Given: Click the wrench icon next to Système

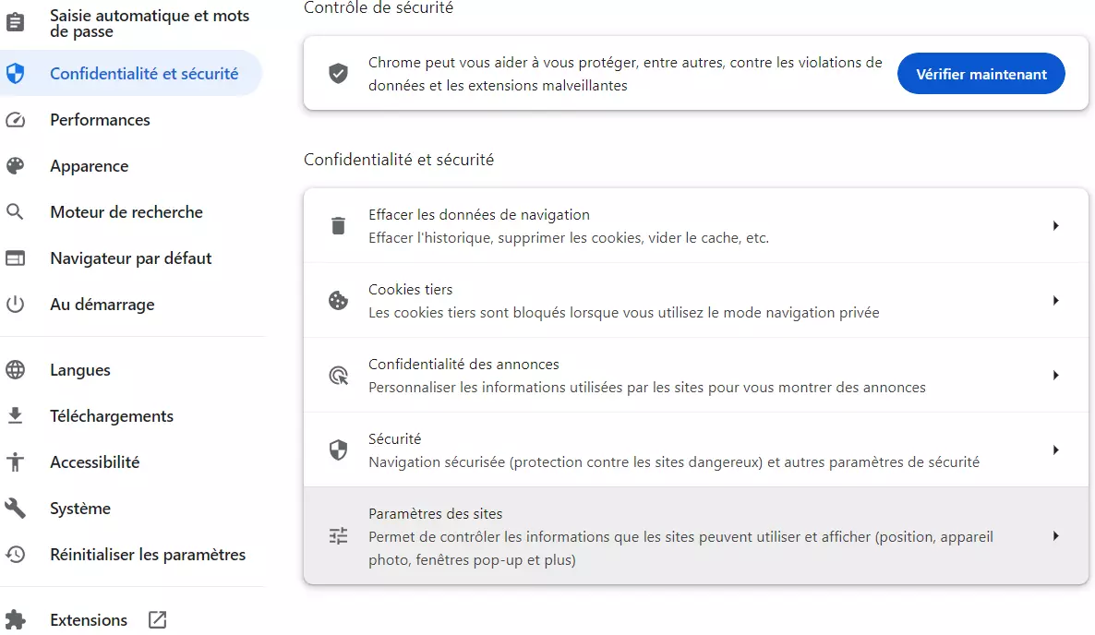Looking at the screenshot, I should click(16, 508).
